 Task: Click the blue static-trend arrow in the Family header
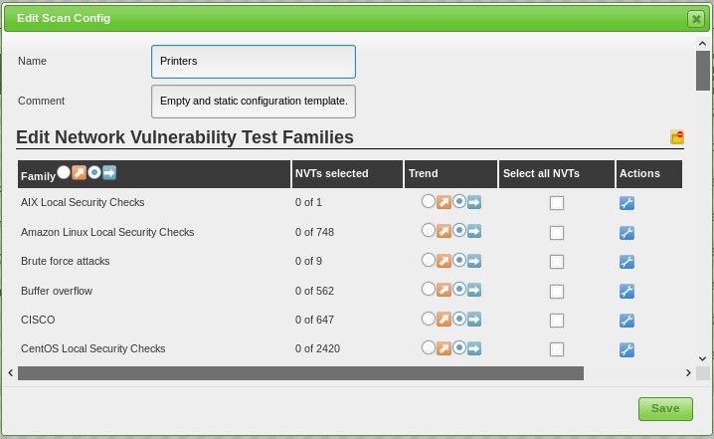tap(109, 173)
